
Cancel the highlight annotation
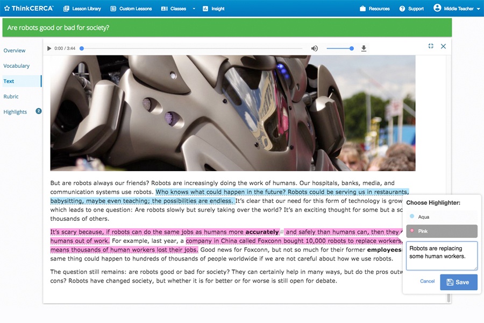coord(427,282)
